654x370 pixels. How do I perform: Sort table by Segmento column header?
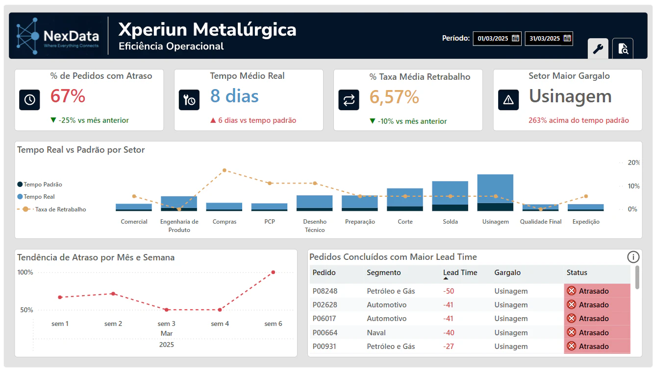click(384, 273)
